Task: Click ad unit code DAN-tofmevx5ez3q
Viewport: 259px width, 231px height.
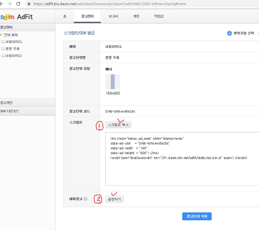Action: [120, 111]
